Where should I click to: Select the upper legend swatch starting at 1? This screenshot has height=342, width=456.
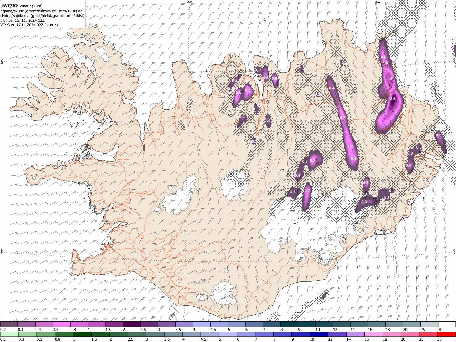point(97,324)
